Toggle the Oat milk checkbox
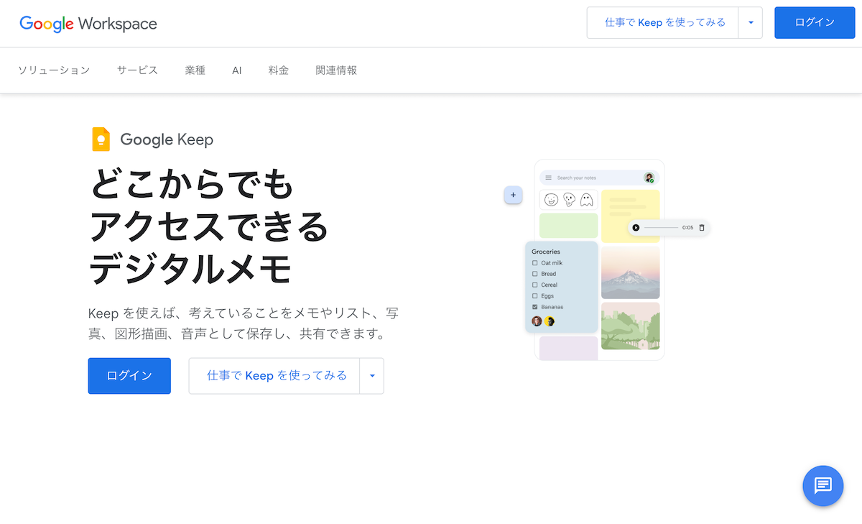Image resolution: width=862 pixels, height=524 pixels. click(534, 263)
